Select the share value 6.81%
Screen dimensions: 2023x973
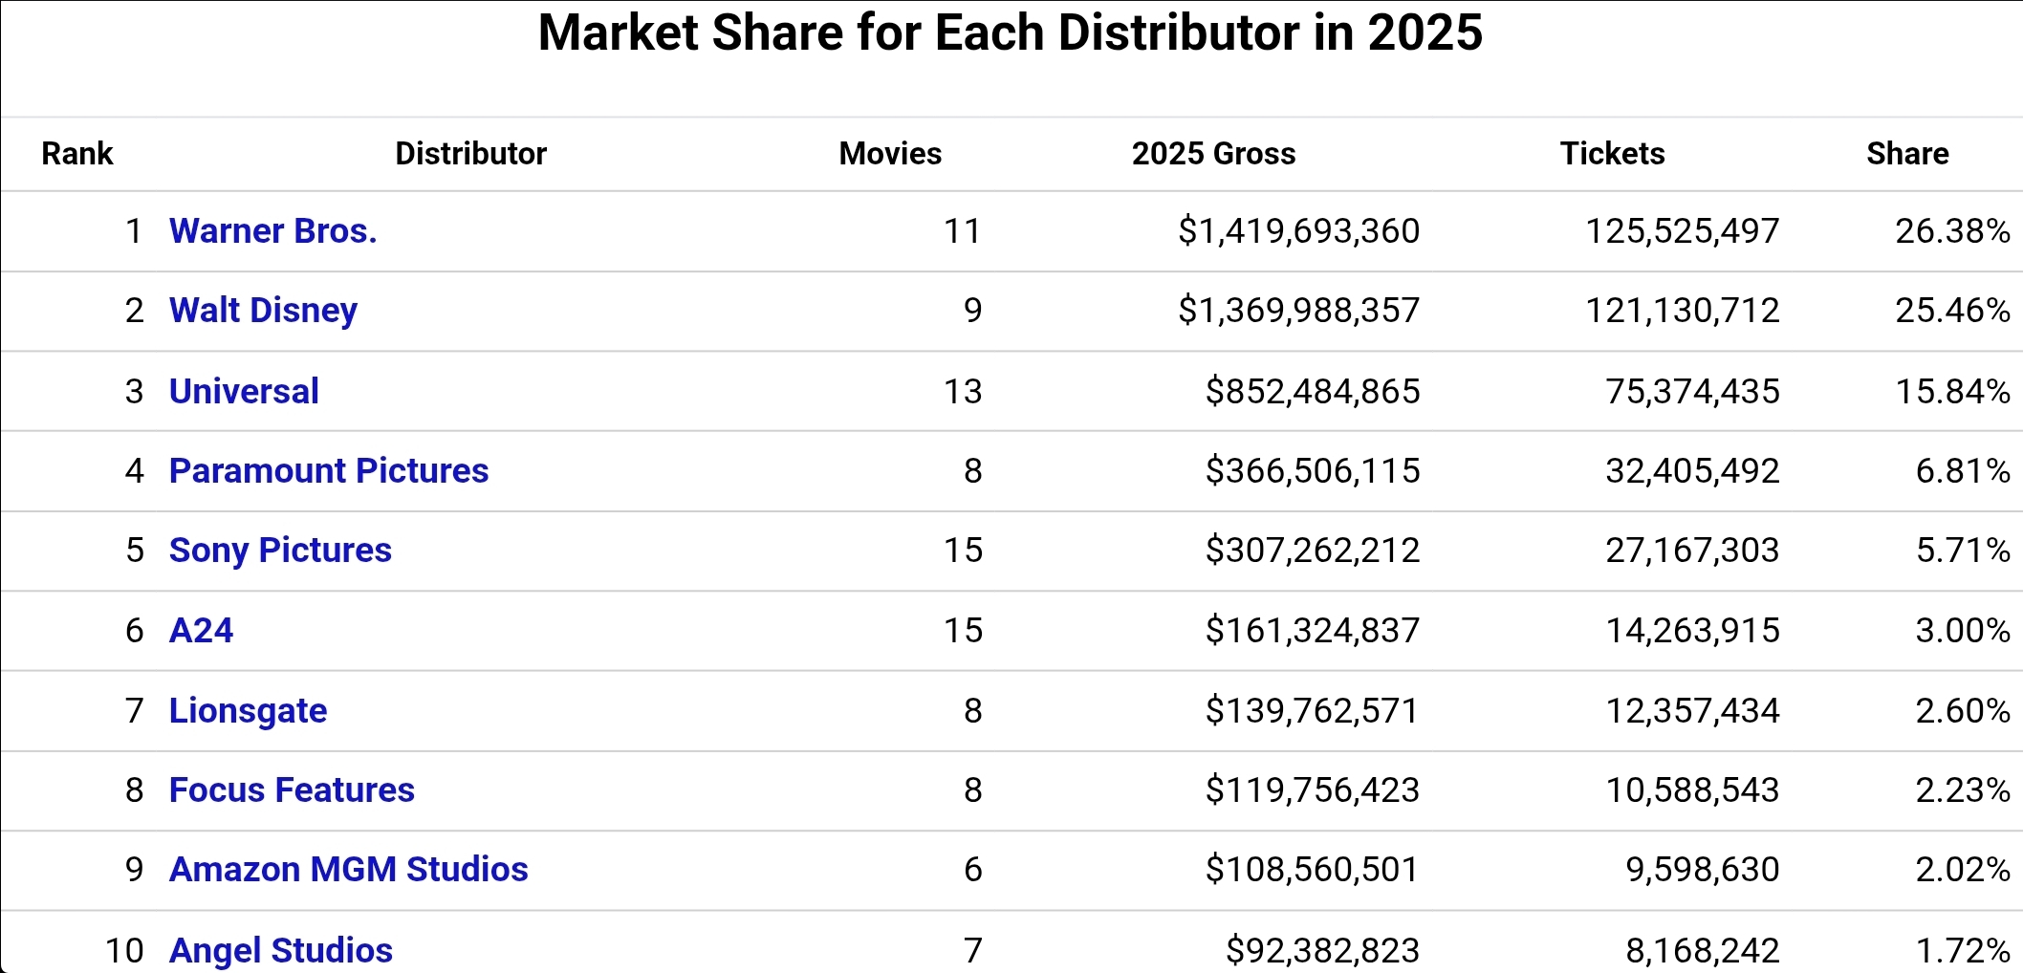pyautogui.click(x=1963, y=470)
